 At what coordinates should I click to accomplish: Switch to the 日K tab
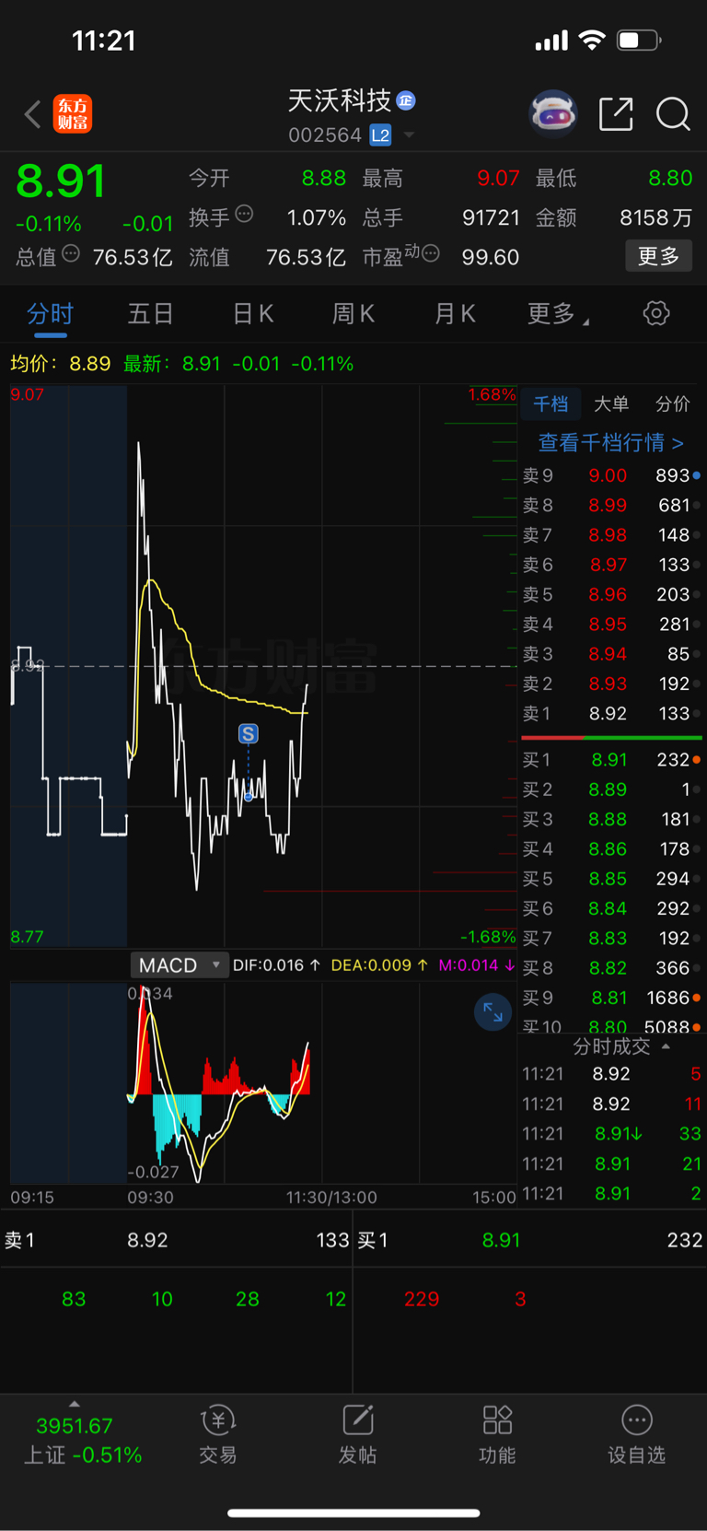click(252, 313)
